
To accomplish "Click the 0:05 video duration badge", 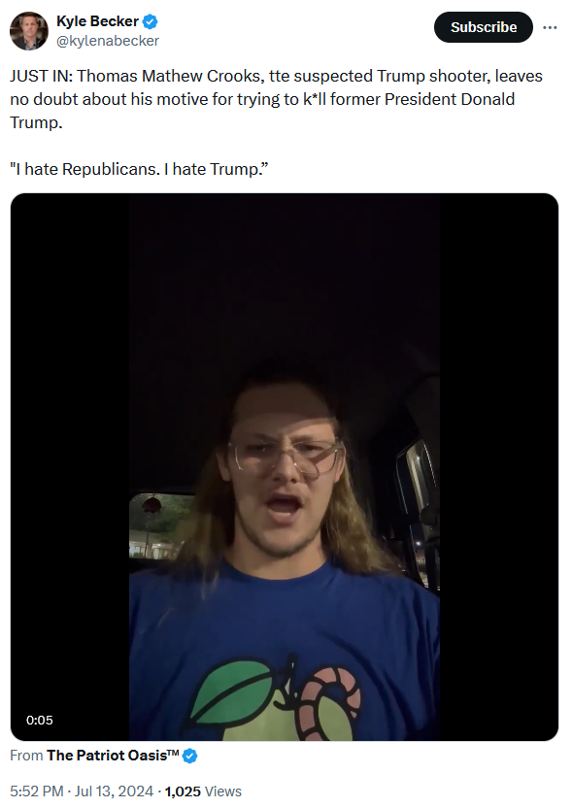I will [x=40, y=720].
